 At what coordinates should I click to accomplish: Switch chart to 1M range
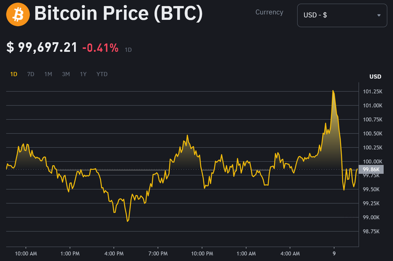pos(48,74)
